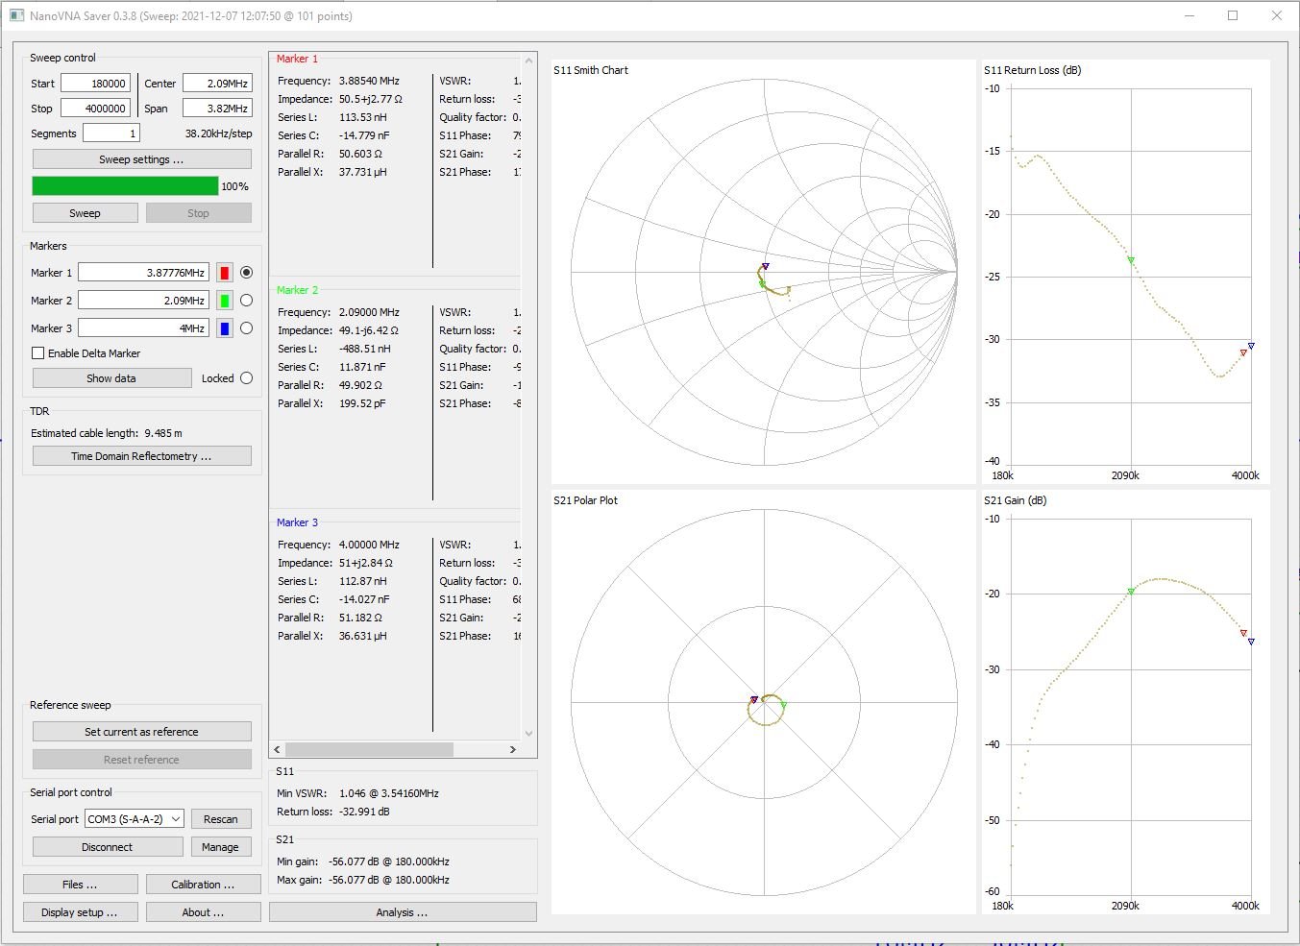This screenshot has width=1300, height=946.
Task: Click the estimated cable length 9.485 m
Action: click(163, 433)
